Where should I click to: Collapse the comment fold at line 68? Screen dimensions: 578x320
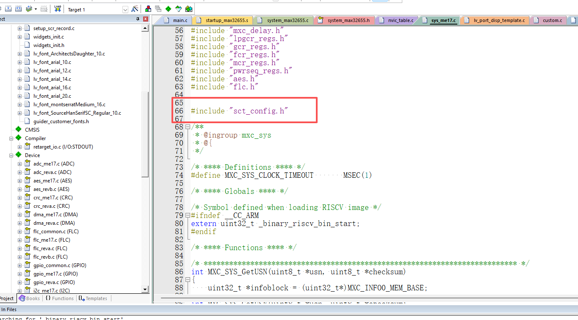(188, 127)
